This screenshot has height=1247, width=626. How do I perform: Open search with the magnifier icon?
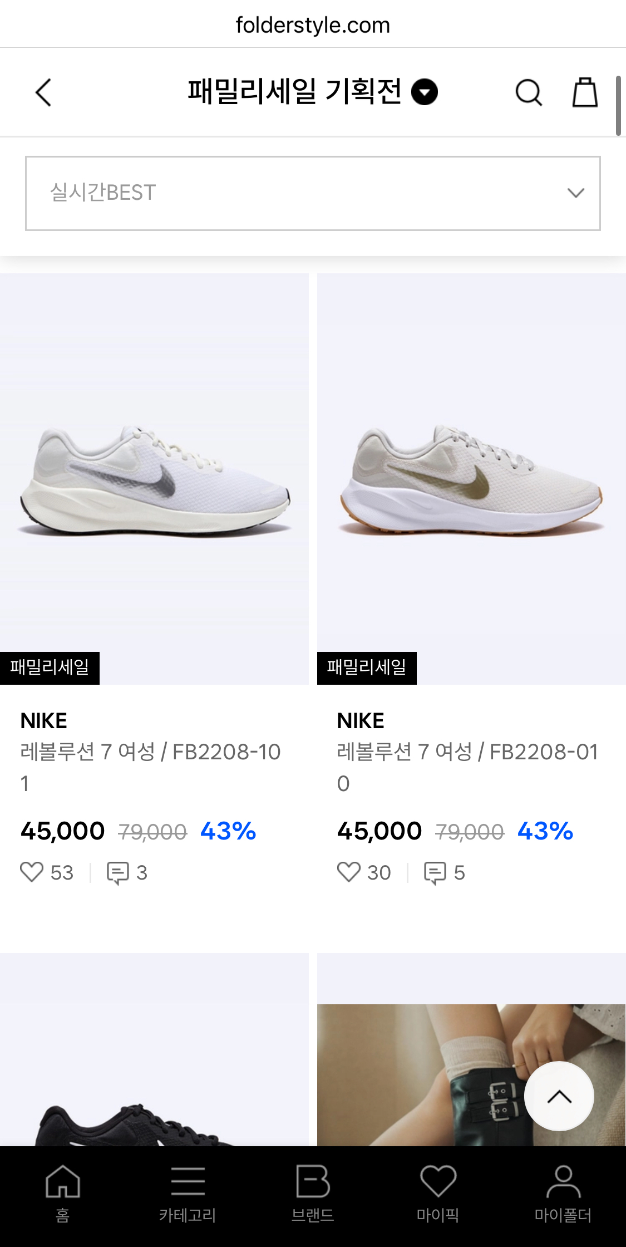pyautogui.click(x=528, y=92)
